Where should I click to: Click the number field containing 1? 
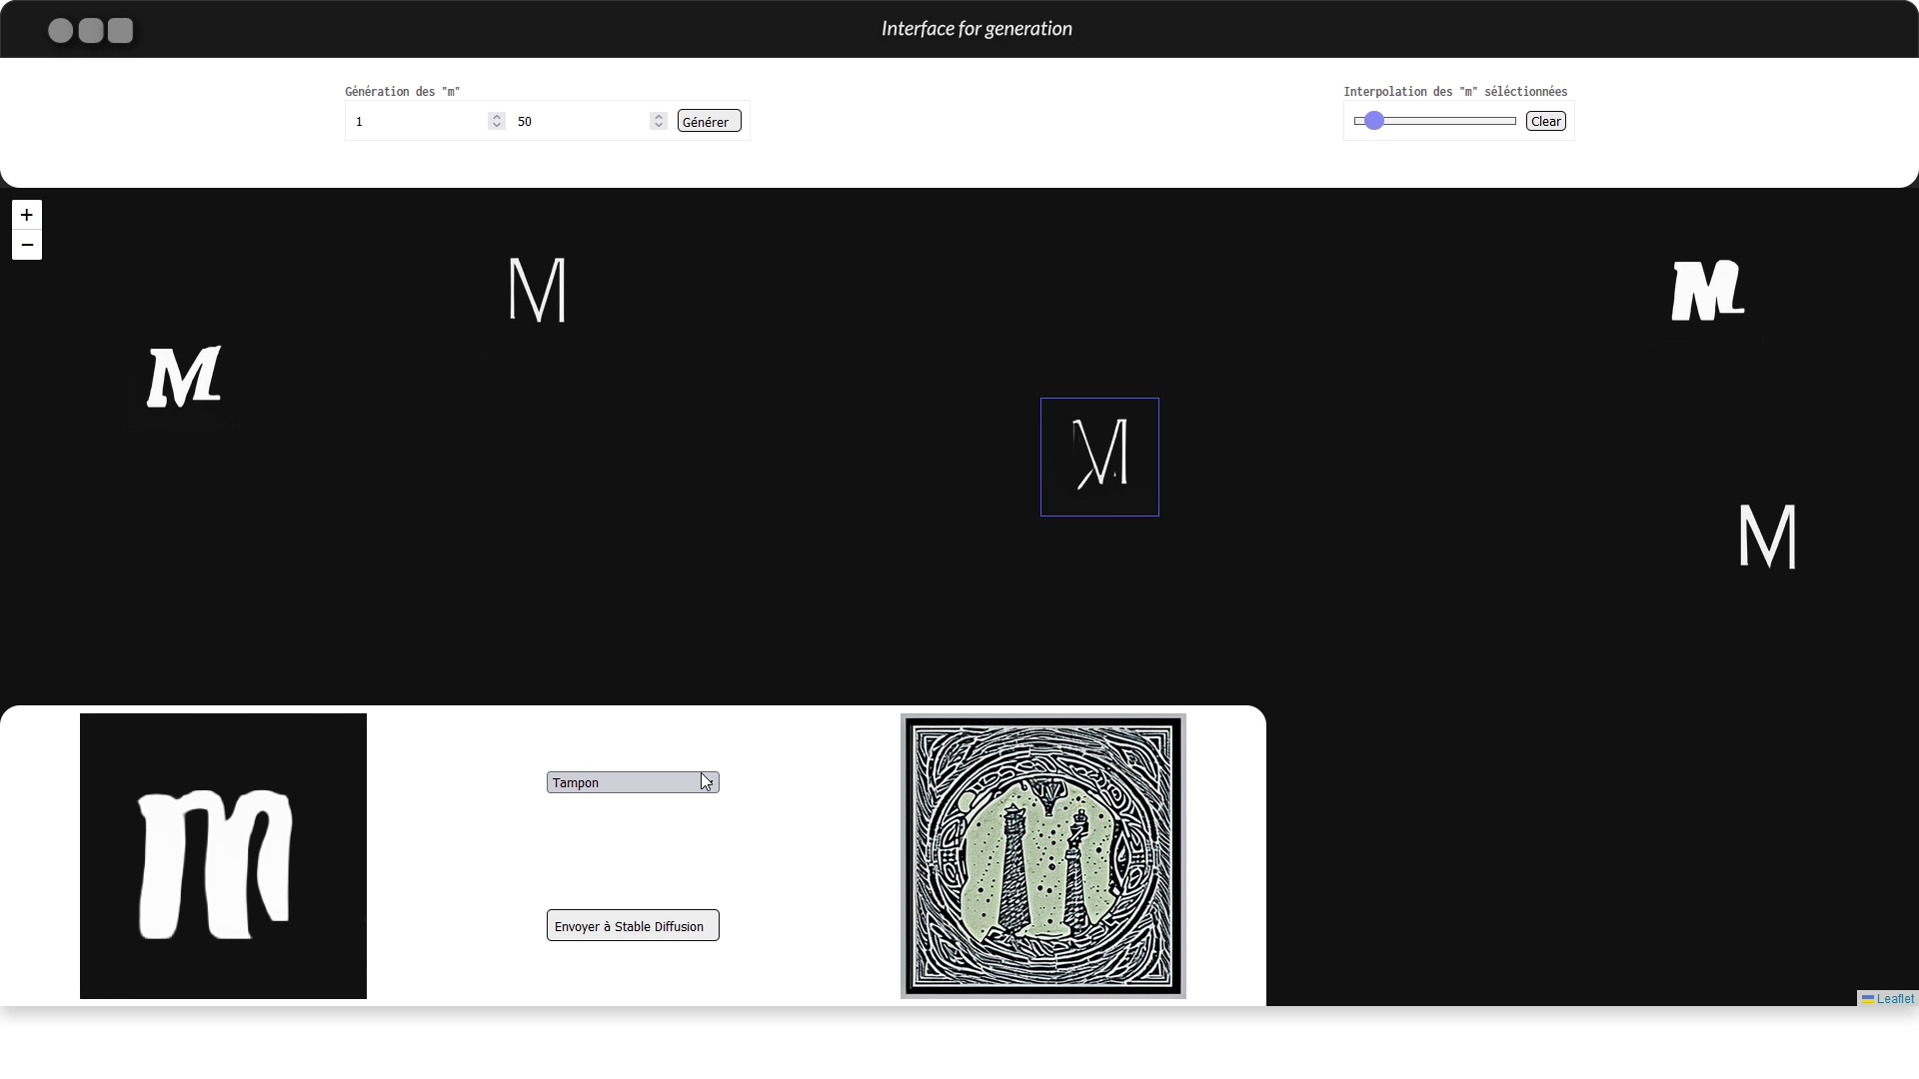(x=415, y=121)
